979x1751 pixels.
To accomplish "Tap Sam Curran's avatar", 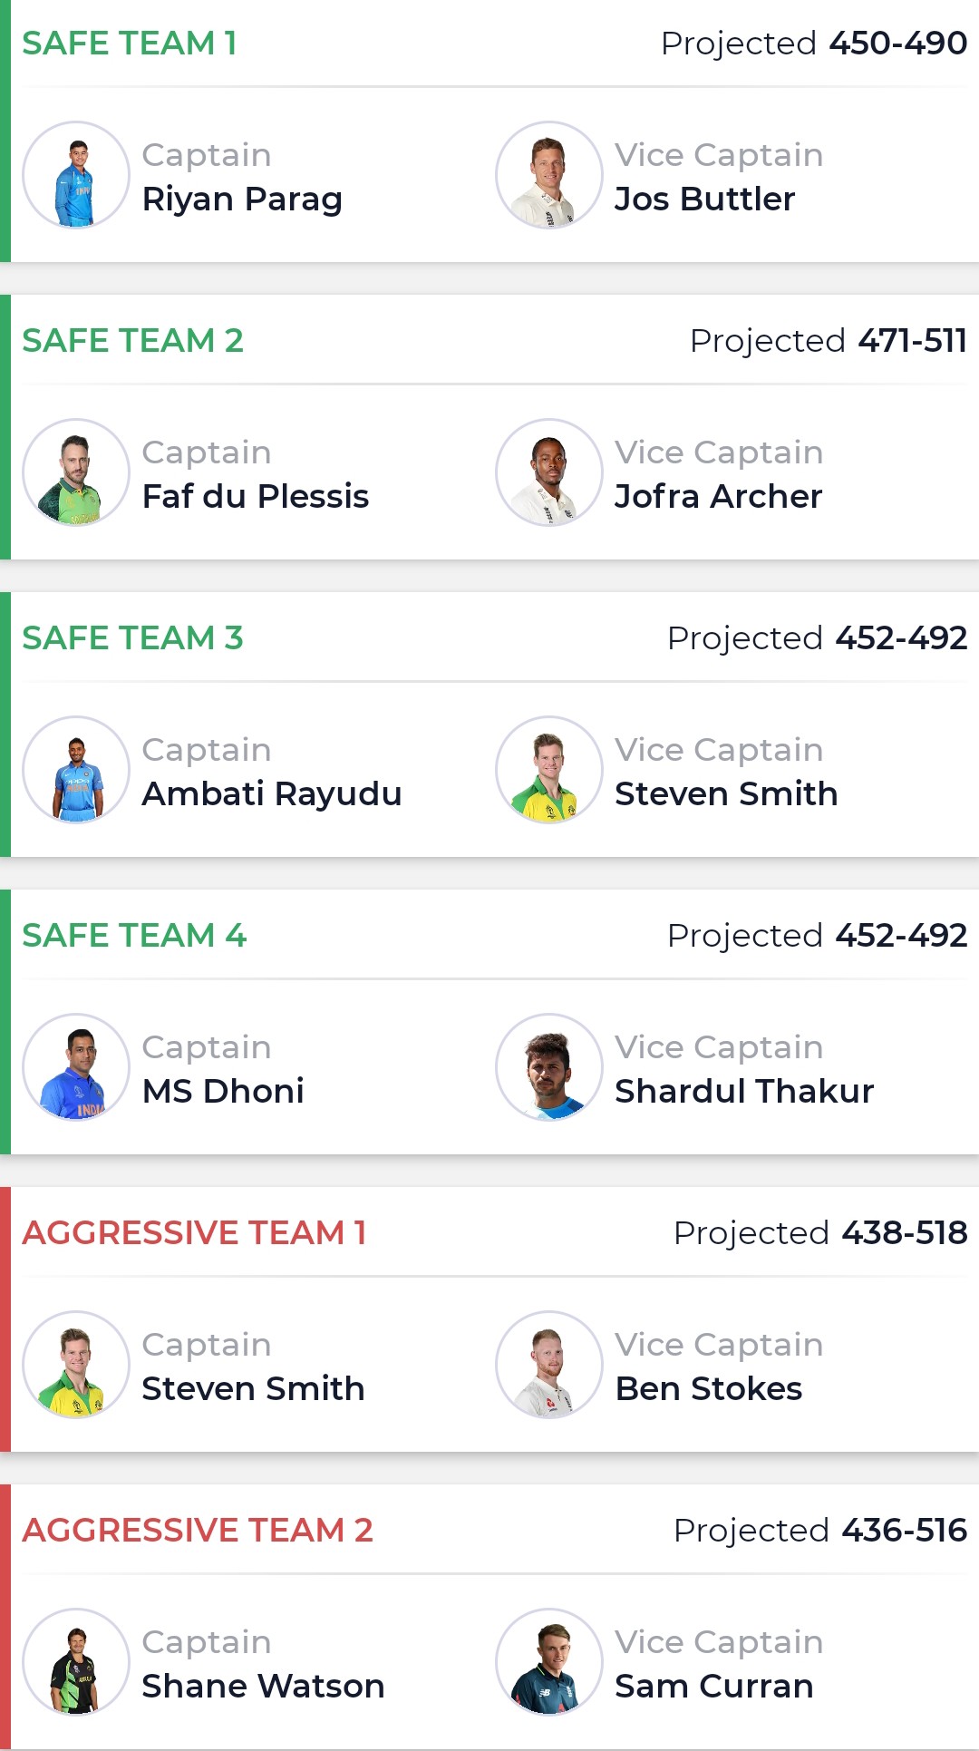I will point(549,1662).
